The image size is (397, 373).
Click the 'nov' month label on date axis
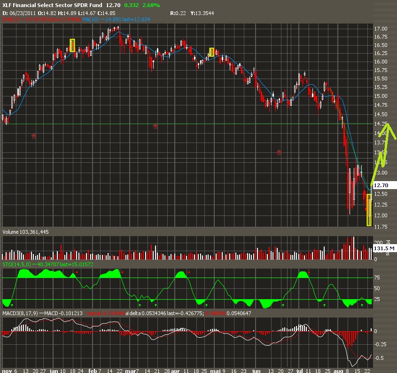click(7, 371)
